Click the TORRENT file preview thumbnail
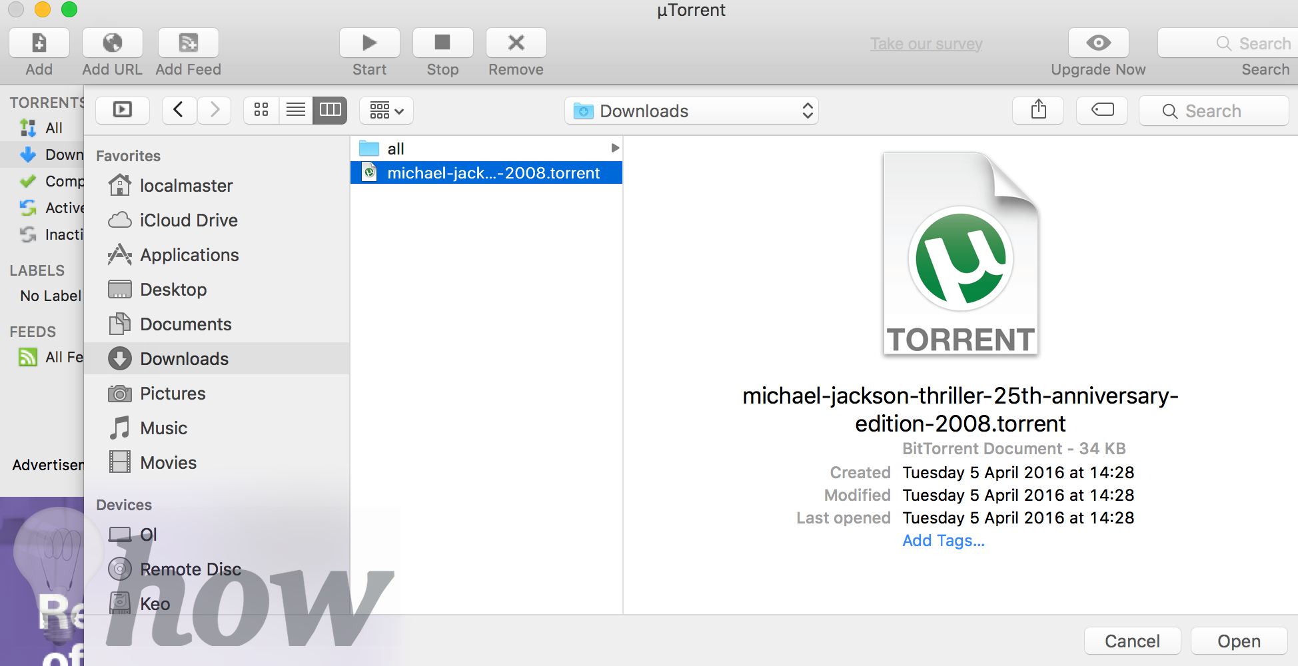This screenshot has width=1298, height=666. tap(960, 254)
